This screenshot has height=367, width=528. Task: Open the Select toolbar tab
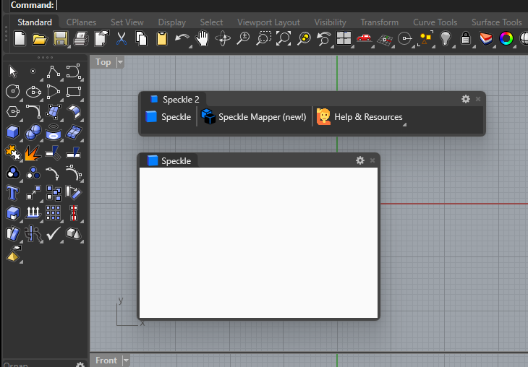tap(211, 22)
